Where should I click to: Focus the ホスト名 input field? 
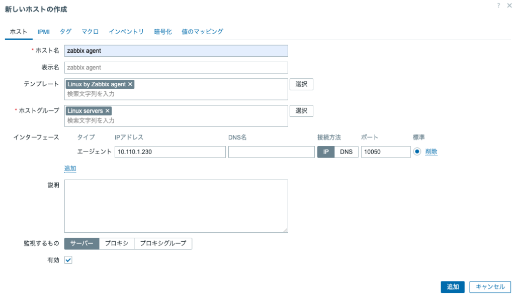(176, 51)
